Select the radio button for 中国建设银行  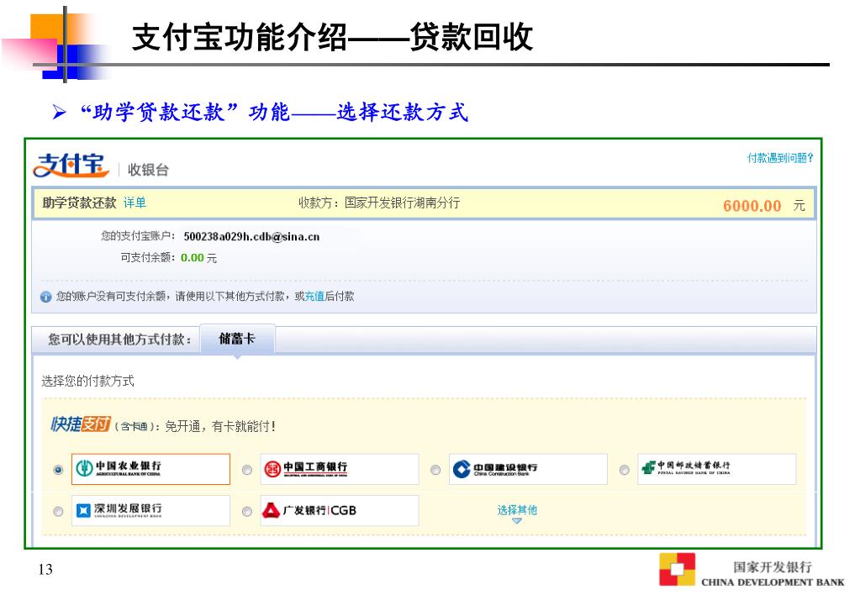(x=435, y=470)
